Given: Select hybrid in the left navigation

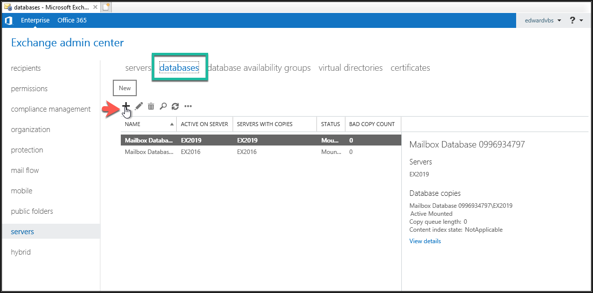Looking at the screenshot, I should click(x=21, y=252).
